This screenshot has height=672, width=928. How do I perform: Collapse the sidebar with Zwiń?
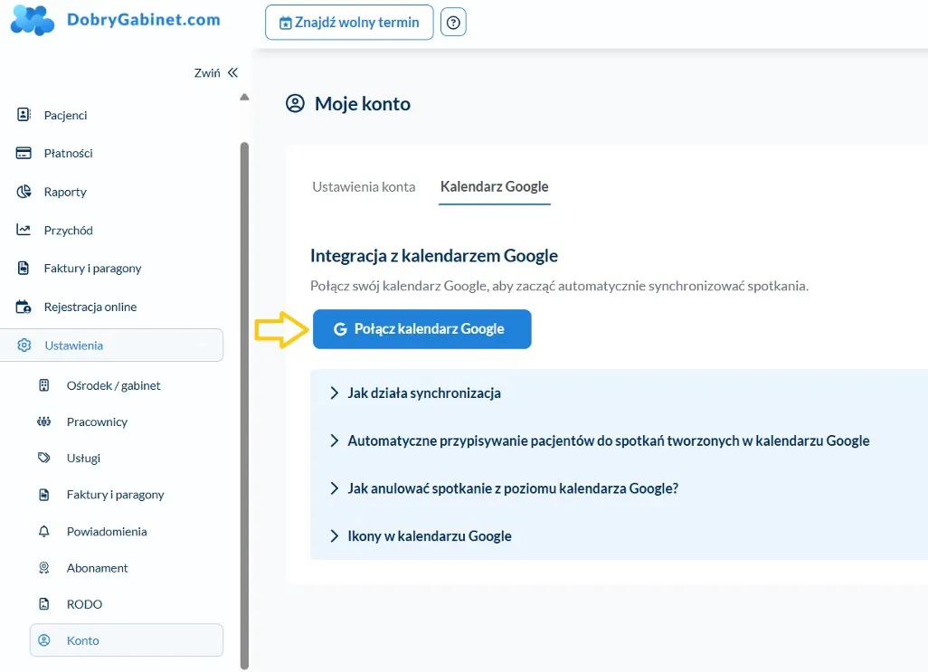(x=216, y=73)
